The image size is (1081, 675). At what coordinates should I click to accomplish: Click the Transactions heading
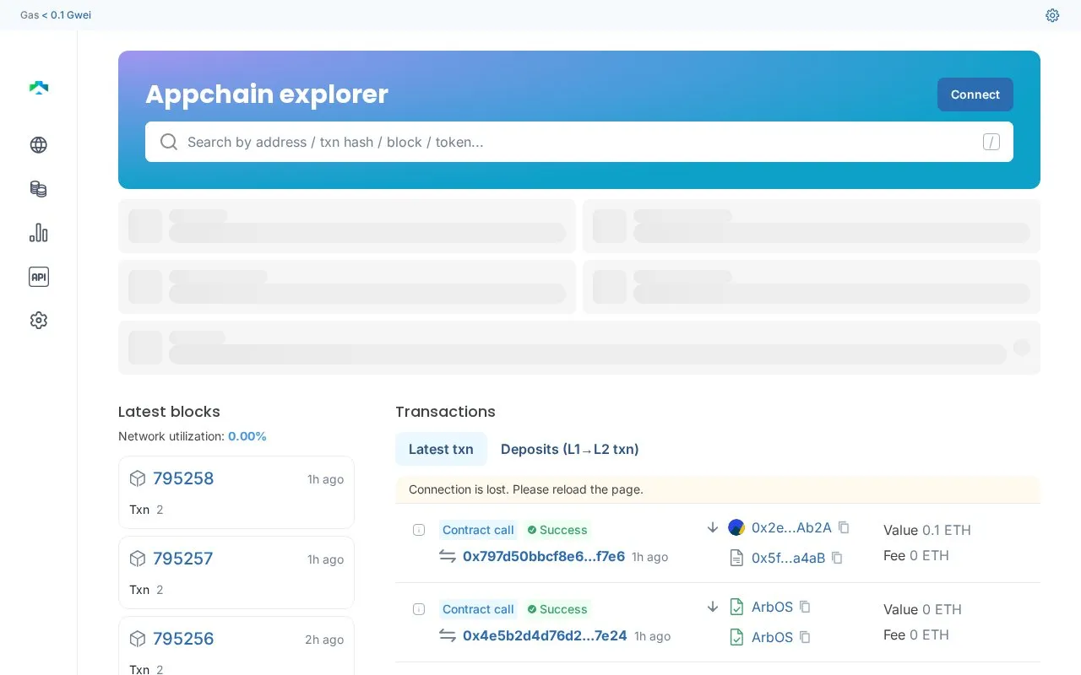tap(445, 412)
